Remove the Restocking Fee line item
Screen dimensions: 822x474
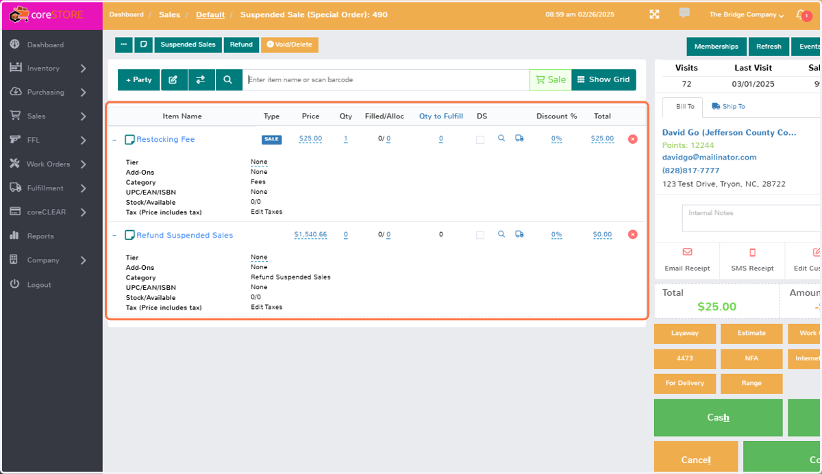coord(632,139)
